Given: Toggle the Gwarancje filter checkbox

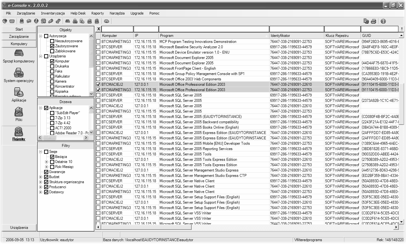Looking at the screenshot, I should point(46,172).
